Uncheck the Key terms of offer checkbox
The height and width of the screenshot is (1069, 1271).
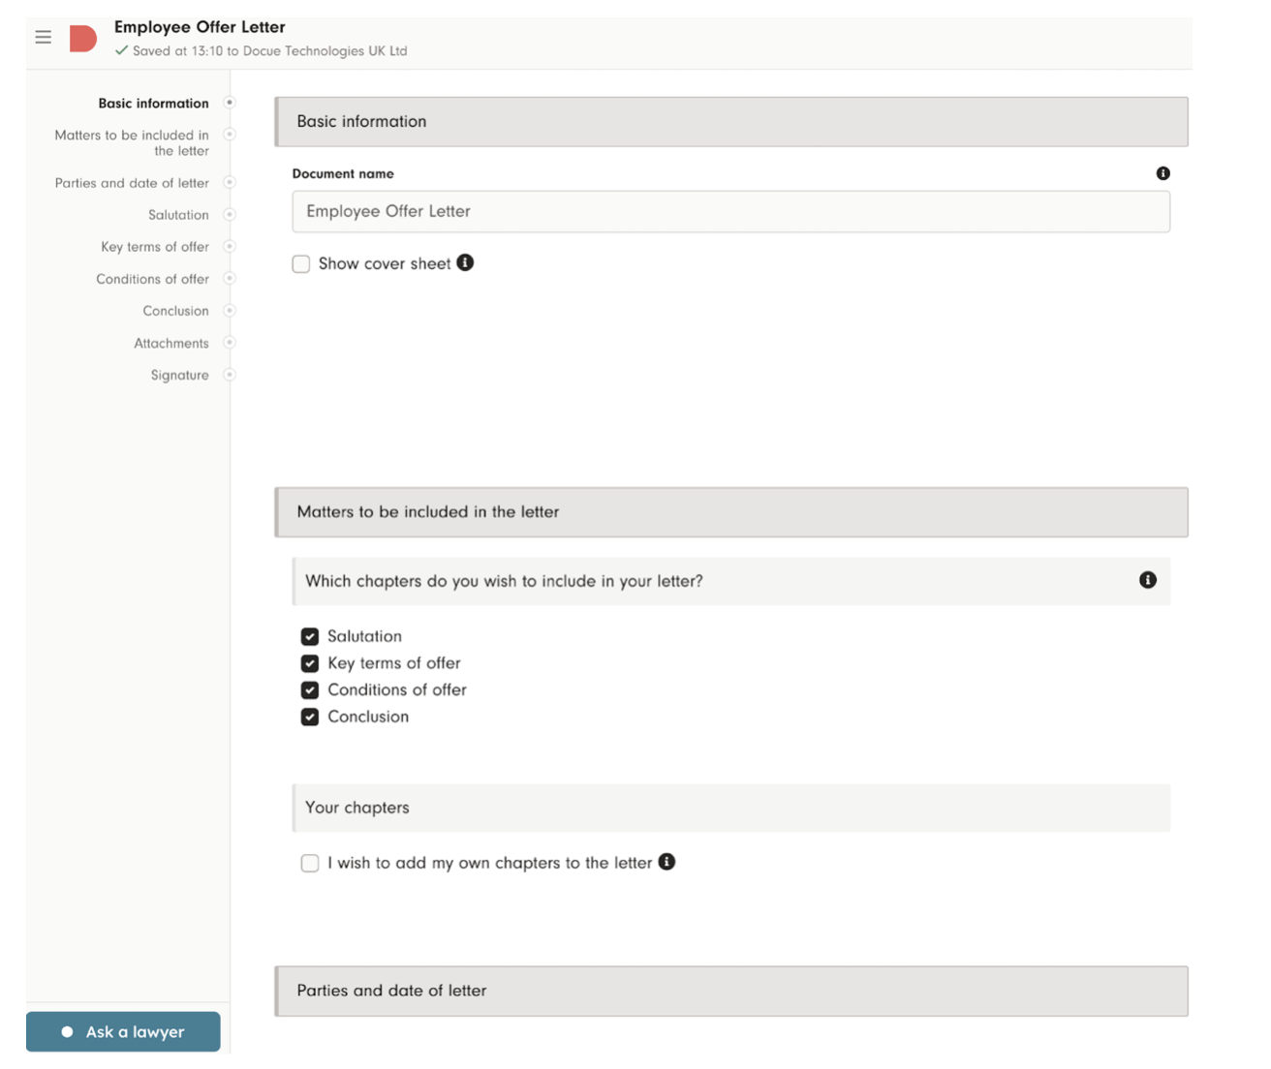310,663
